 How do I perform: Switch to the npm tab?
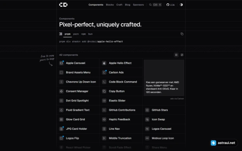[84, 34]
